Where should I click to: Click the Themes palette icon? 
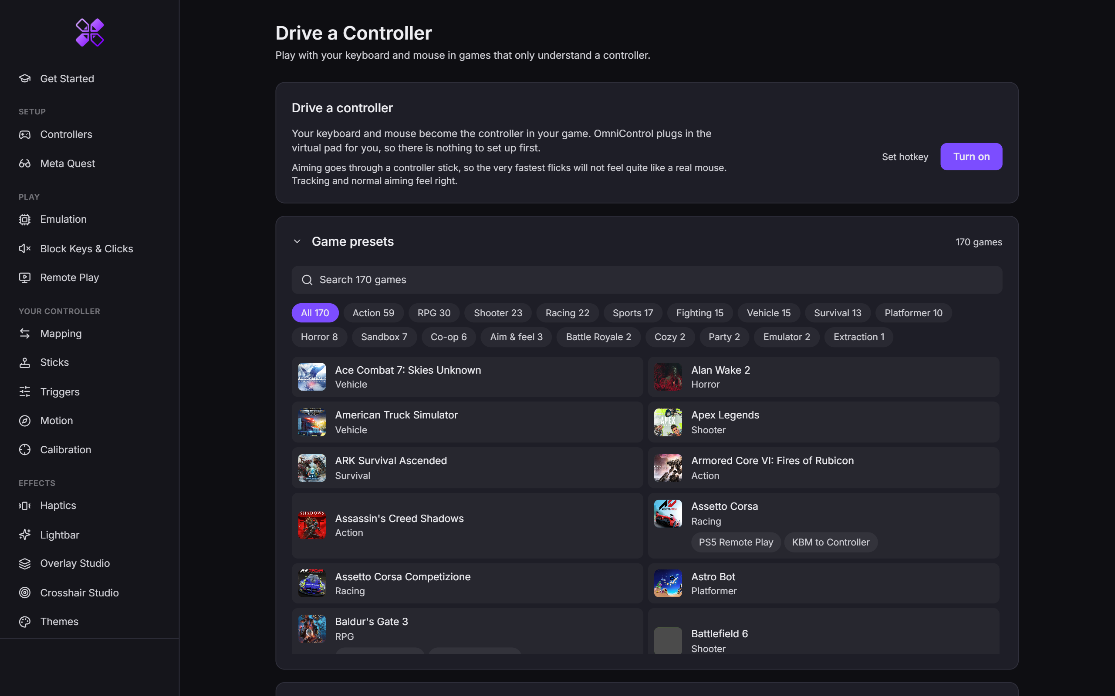click(25, 622)
